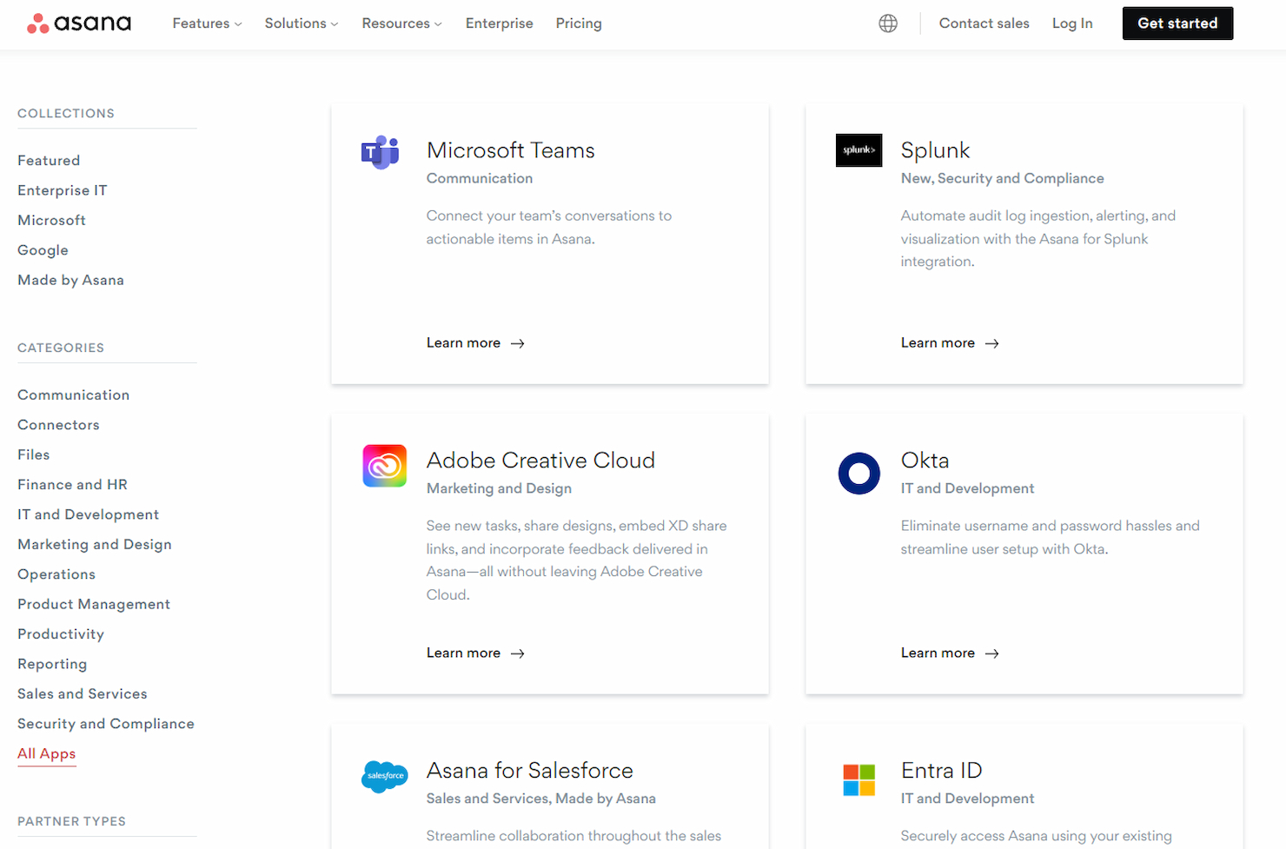Filter by Connectors category
The width and height of the screenshot is (1286, 849).
[58, 425]
